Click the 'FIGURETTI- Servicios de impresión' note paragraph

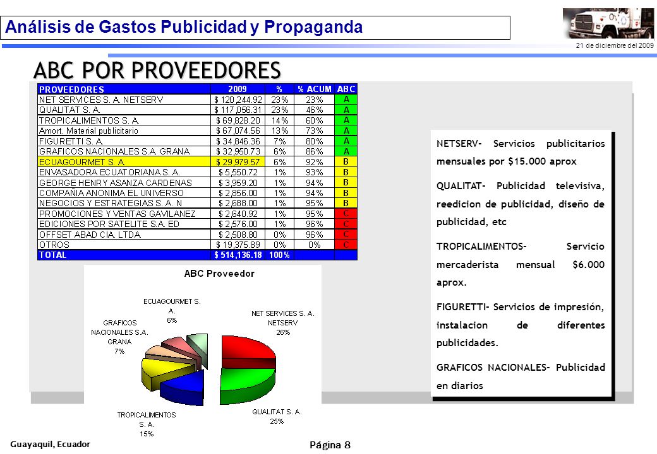(521, 325)
